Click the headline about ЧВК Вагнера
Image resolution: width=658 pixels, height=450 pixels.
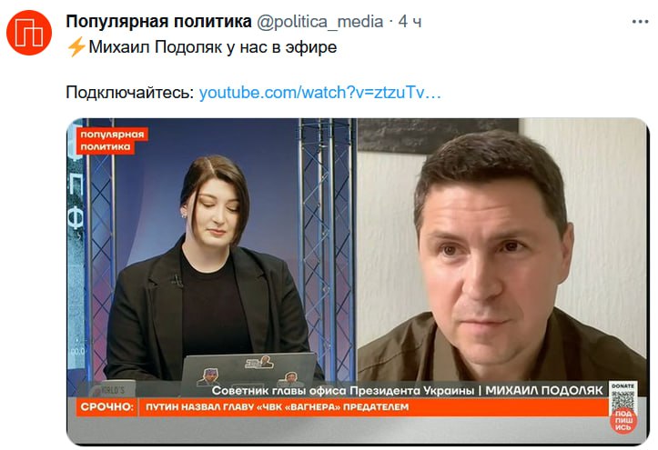(277, 407)
